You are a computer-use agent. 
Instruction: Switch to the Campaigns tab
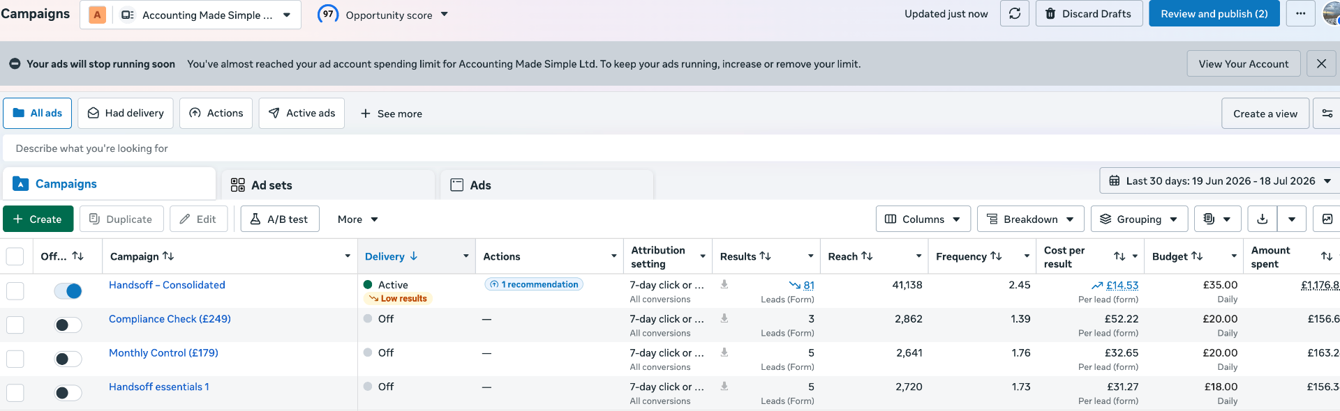(109, 184)
